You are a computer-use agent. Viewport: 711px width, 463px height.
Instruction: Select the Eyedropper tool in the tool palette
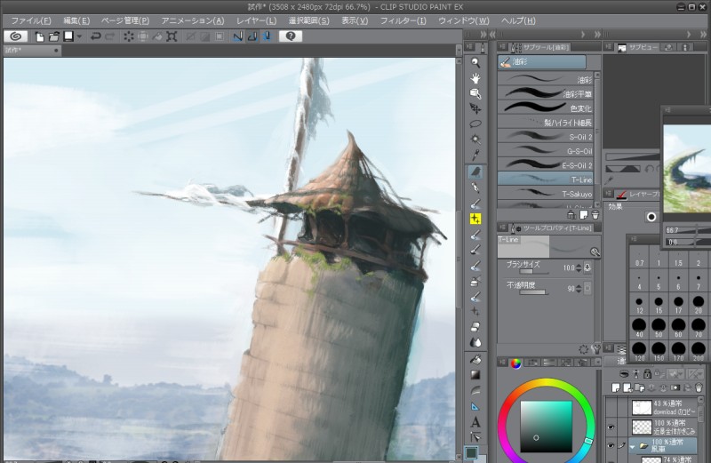point(475,155)
